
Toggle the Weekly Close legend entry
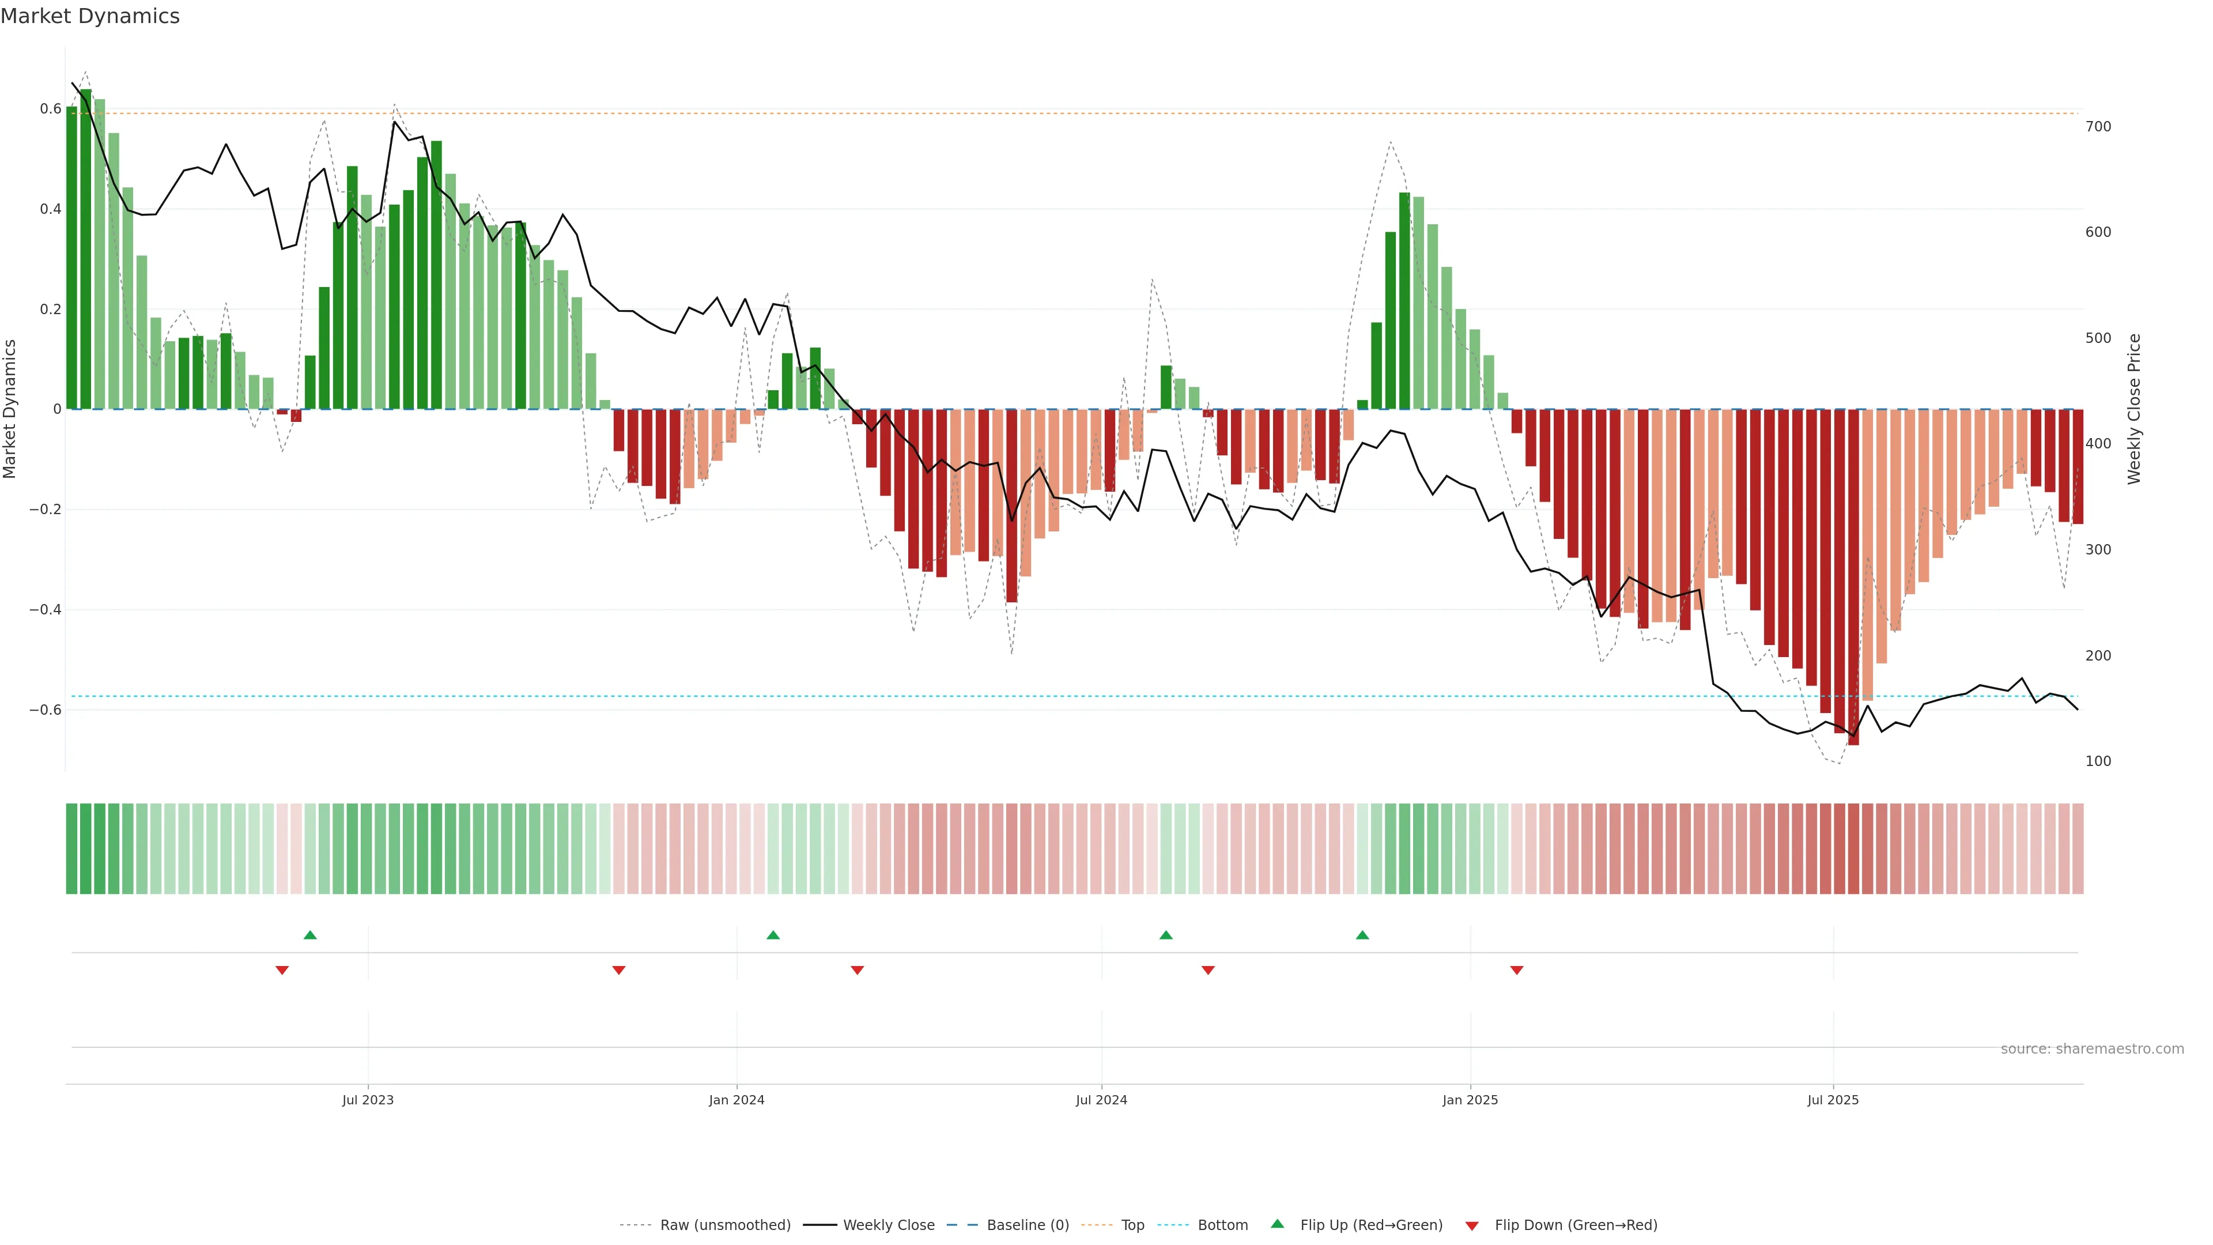coord(888,1225)
